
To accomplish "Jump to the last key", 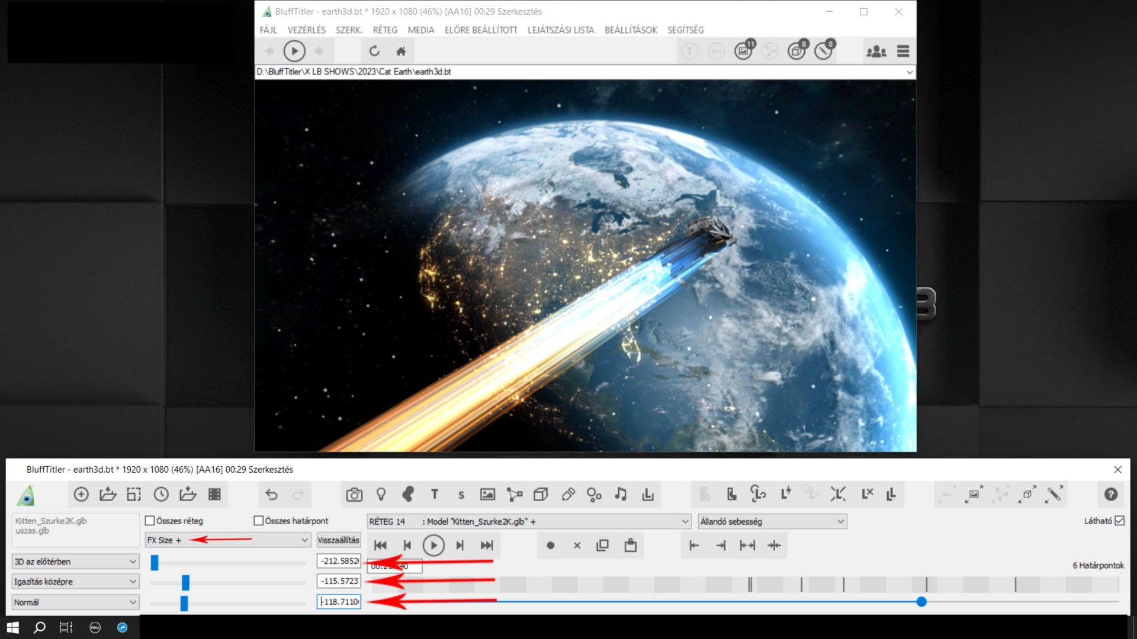I will click(487, 546).
